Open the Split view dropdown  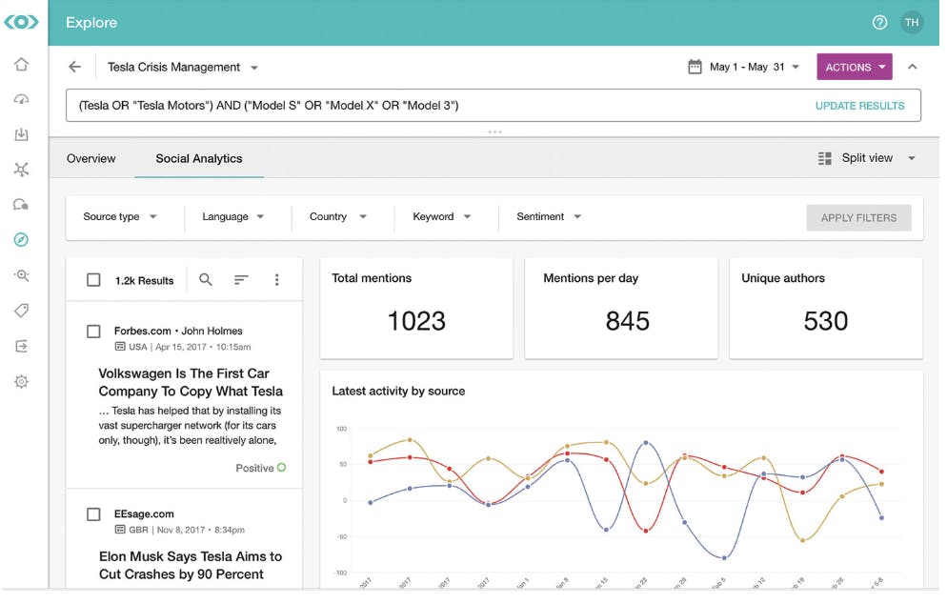pyautogui.click(x=912, y=158)
